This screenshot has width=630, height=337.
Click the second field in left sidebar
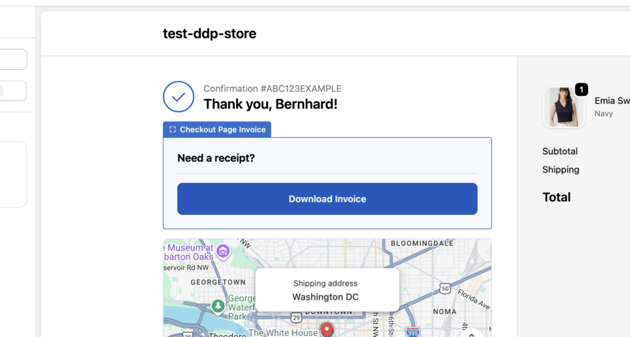13,91
